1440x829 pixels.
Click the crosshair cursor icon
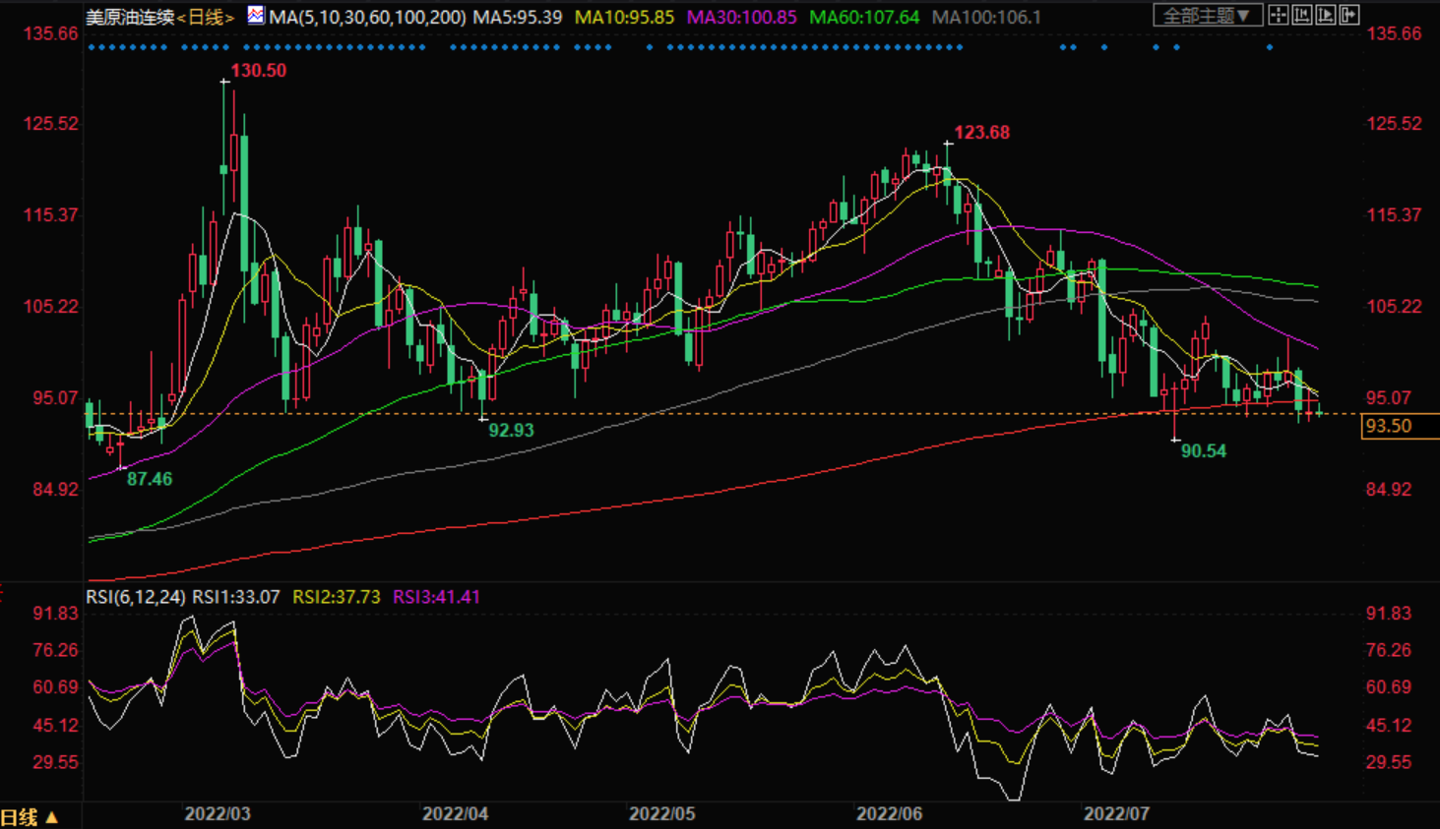(x=1278, y=16)
